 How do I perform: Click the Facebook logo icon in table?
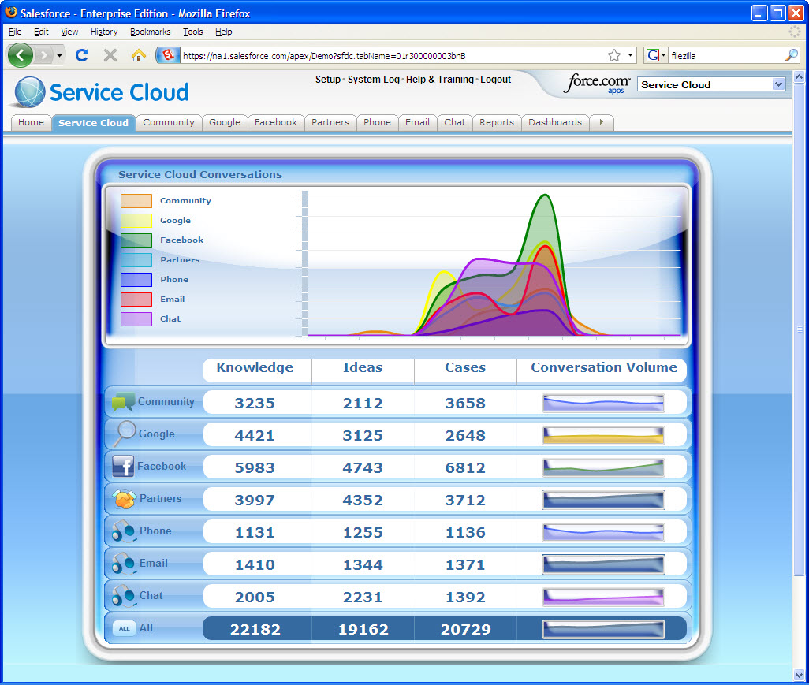[123, 467]
